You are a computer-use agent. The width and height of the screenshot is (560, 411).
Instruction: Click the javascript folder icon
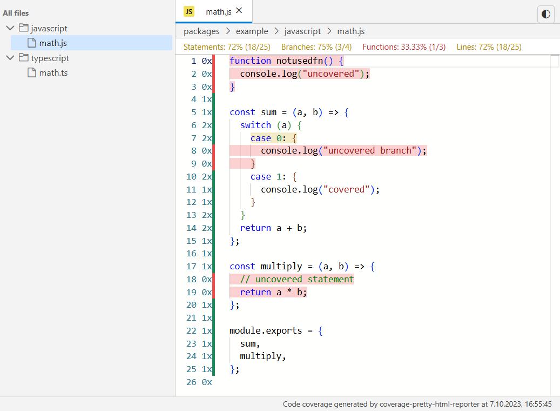pos(24,28)
